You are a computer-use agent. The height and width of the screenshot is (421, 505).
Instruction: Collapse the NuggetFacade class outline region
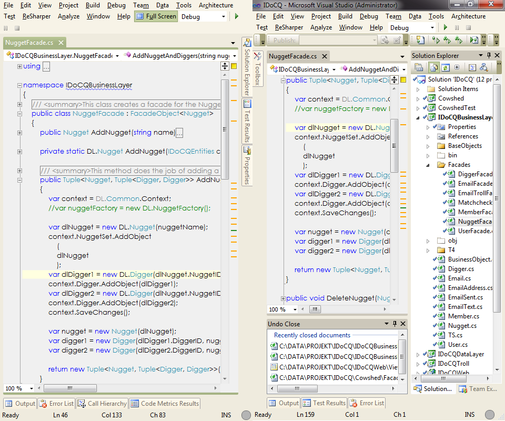point(19,114)
